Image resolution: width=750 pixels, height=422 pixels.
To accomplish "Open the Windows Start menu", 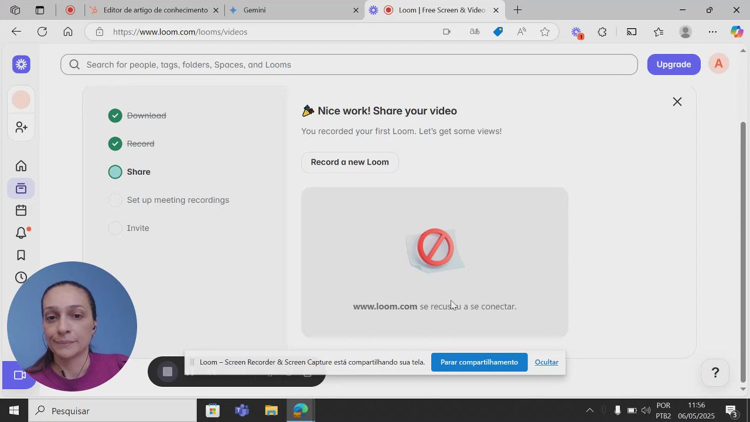I will (14, 411).
